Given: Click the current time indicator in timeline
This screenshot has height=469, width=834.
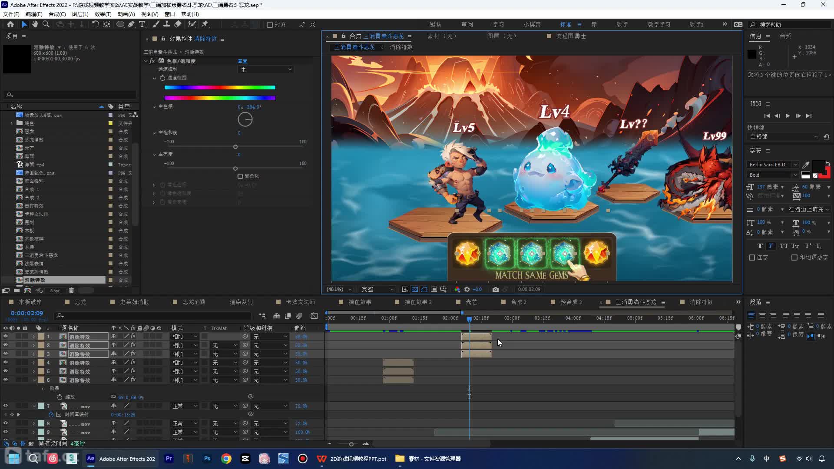Looking at the screenshot, I should pyautogui.click(x=469, y=319).
